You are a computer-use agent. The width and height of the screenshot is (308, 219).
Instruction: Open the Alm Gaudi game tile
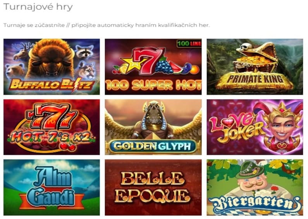[52, 187]
